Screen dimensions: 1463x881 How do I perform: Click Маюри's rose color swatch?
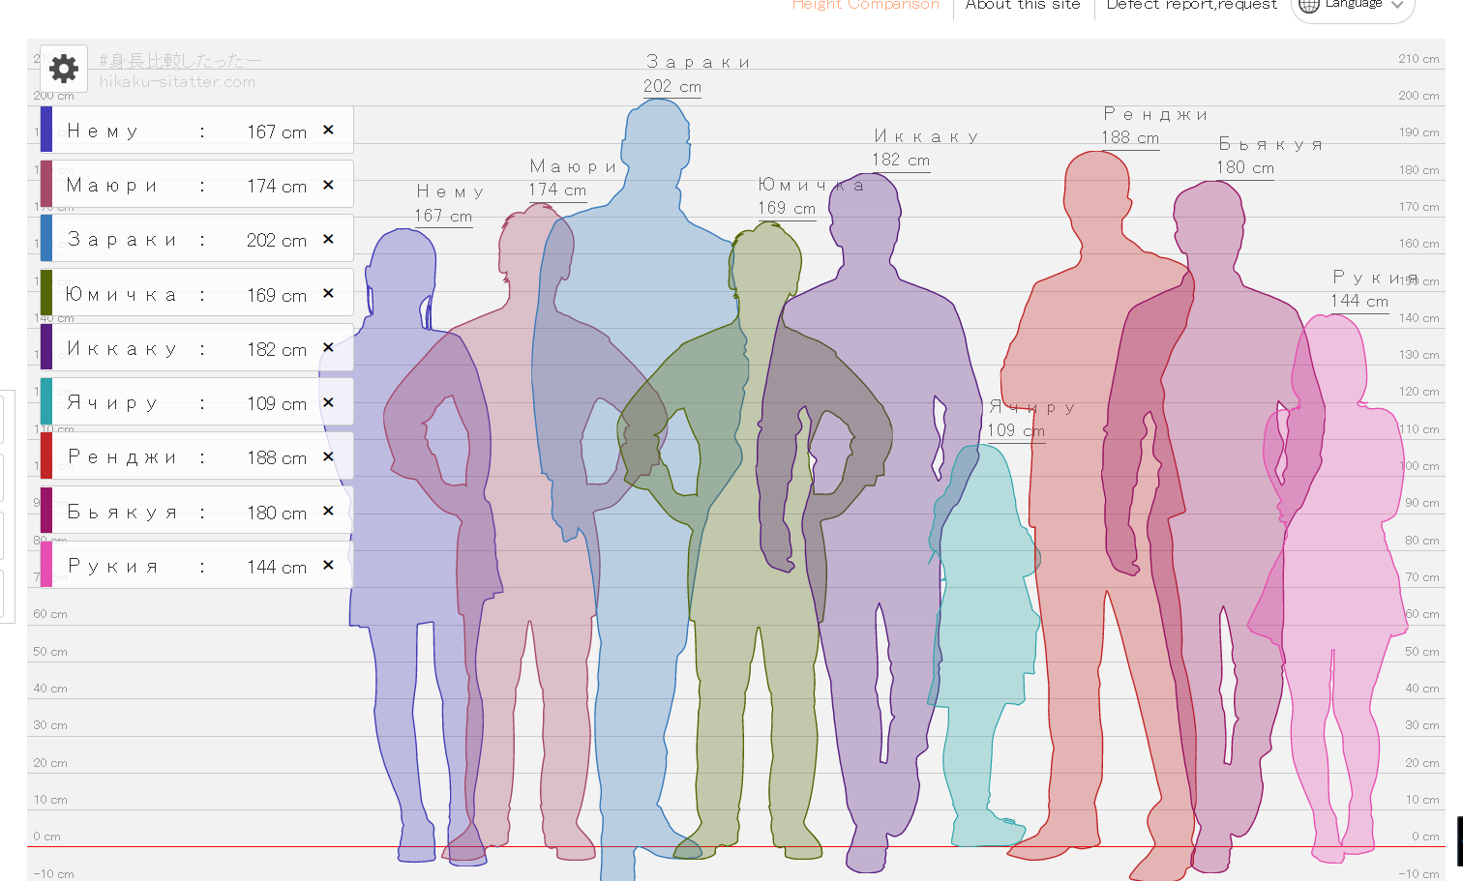click(46, 184)
